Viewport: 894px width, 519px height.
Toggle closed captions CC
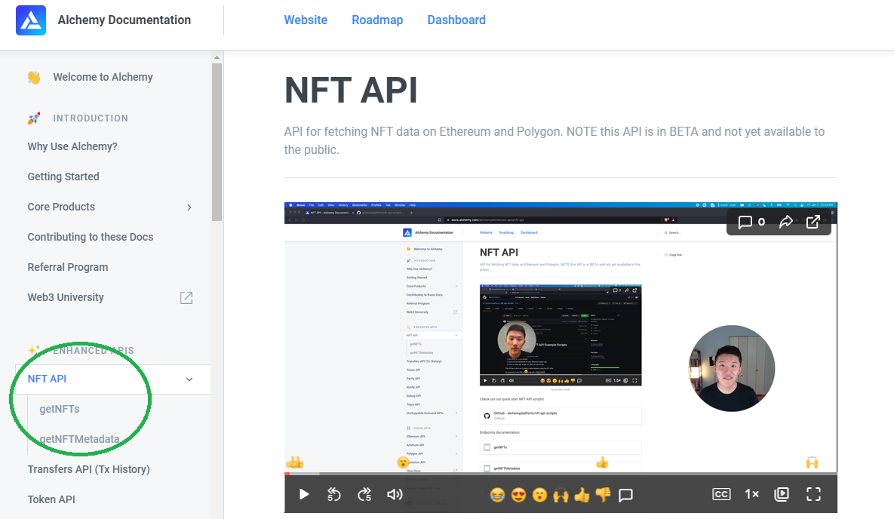pos(721,494)
